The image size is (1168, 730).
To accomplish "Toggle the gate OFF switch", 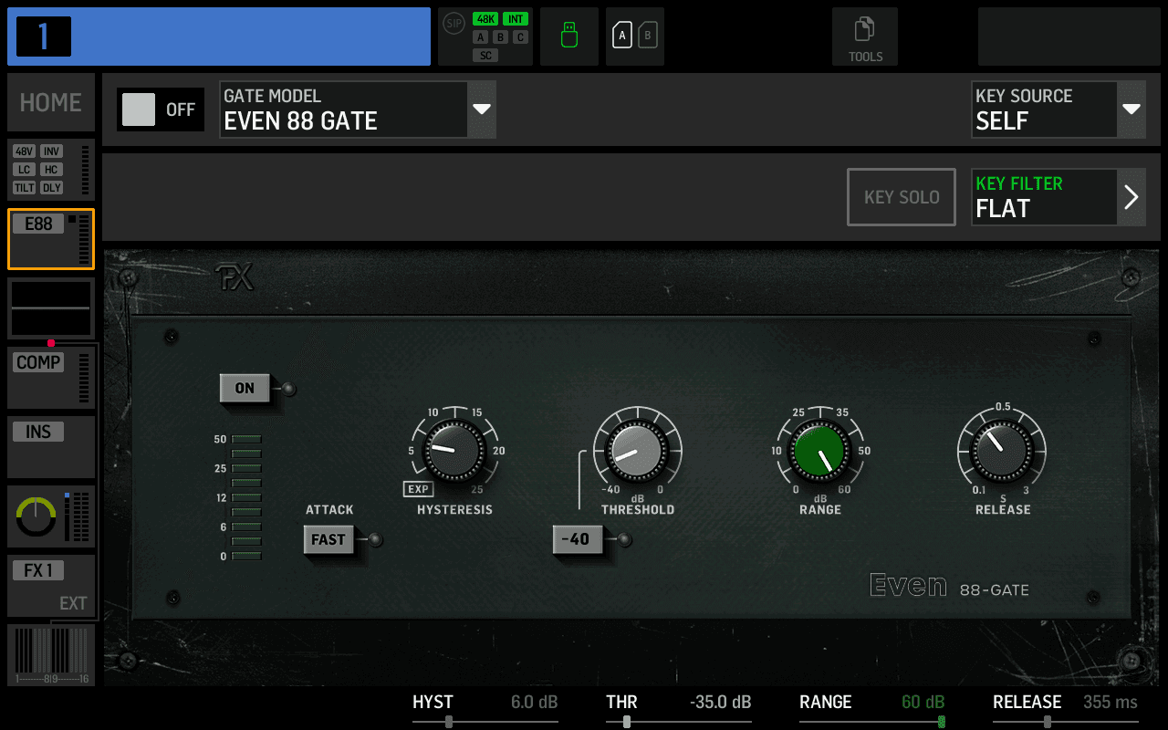I will (161, 109).
